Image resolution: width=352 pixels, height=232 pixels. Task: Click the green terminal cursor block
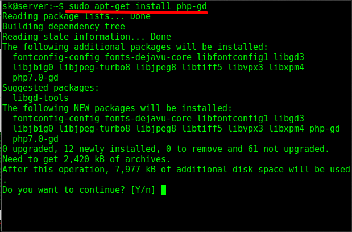(x=164, y=190)
